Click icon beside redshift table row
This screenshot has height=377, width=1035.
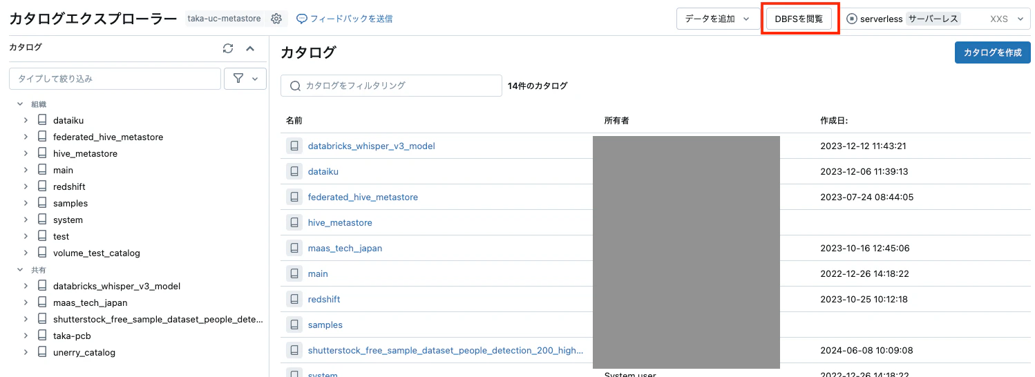[294, 299]
